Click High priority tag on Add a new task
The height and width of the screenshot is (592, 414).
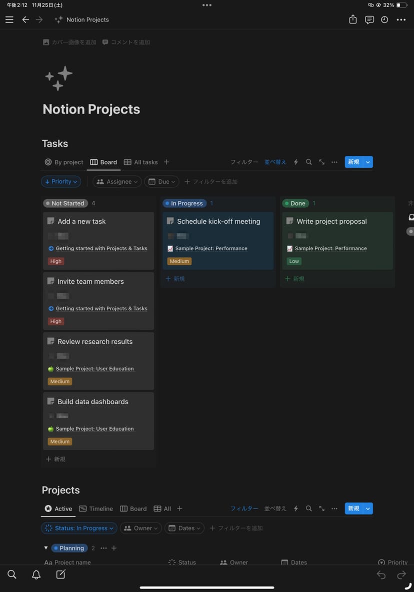(x=56, y=261)
